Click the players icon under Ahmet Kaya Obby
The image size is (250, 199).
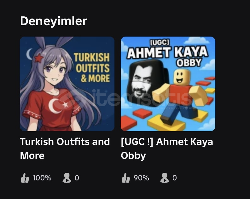click(164, 178)
